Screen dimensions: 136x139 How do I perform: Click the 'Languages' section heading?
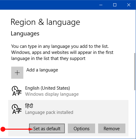(x=25, y=34)
